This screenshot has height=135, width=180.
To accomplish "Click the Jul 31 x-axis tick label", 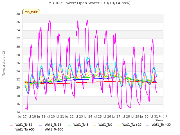I will coord(154,116).
